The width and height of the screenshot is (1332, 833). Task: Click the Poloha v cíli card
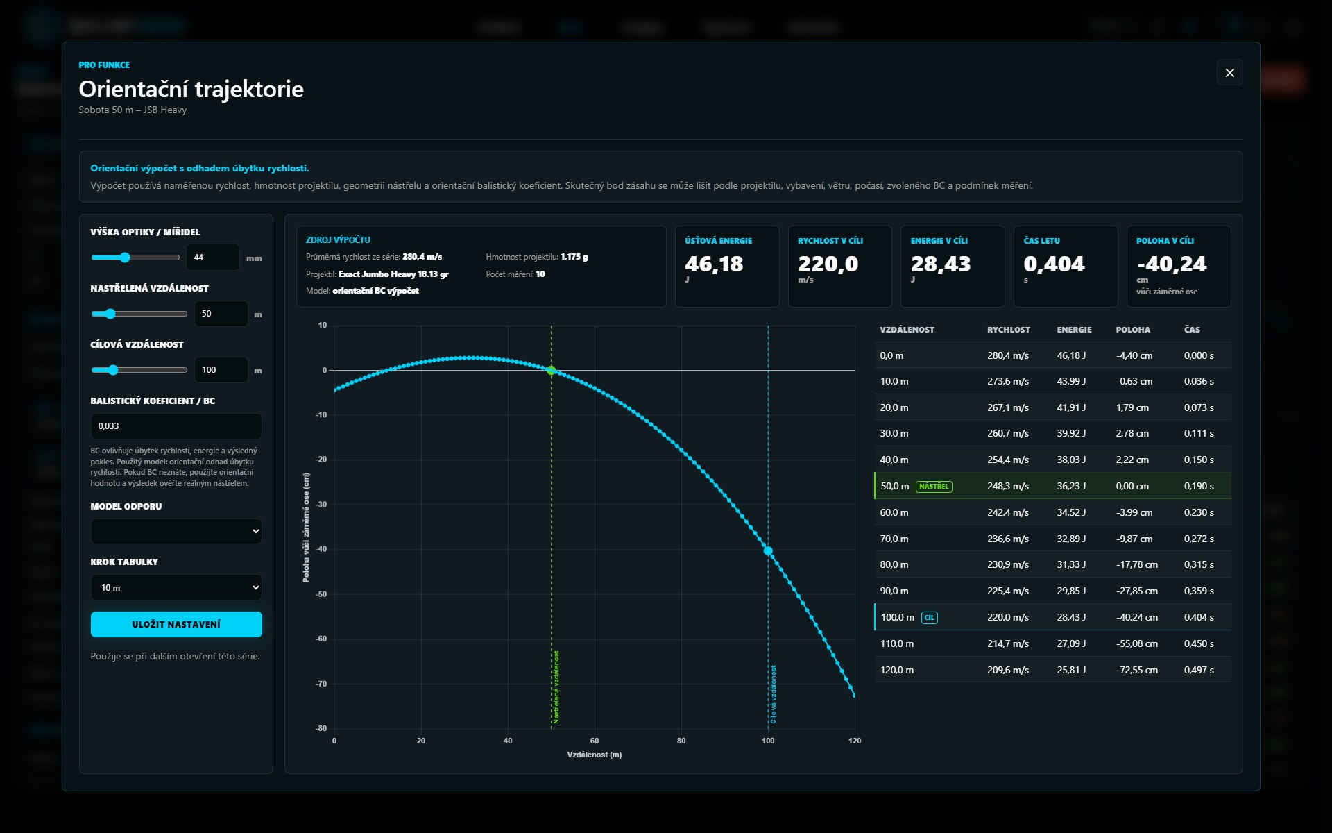[1179, 267]
